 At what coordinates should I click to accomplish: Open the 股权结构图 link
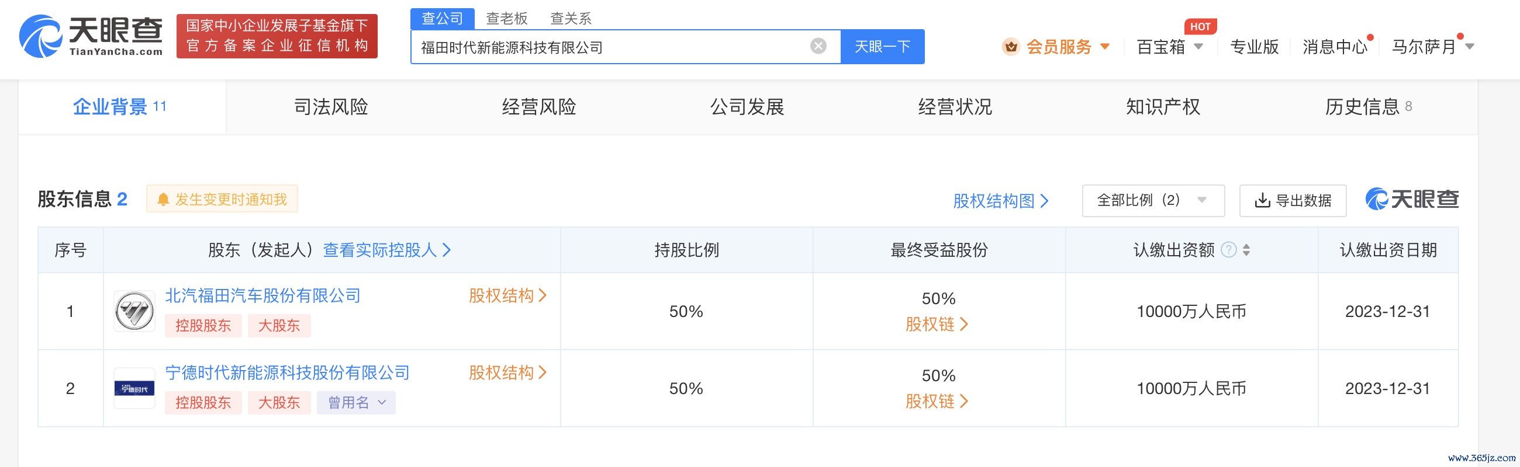pos(1001,201)
